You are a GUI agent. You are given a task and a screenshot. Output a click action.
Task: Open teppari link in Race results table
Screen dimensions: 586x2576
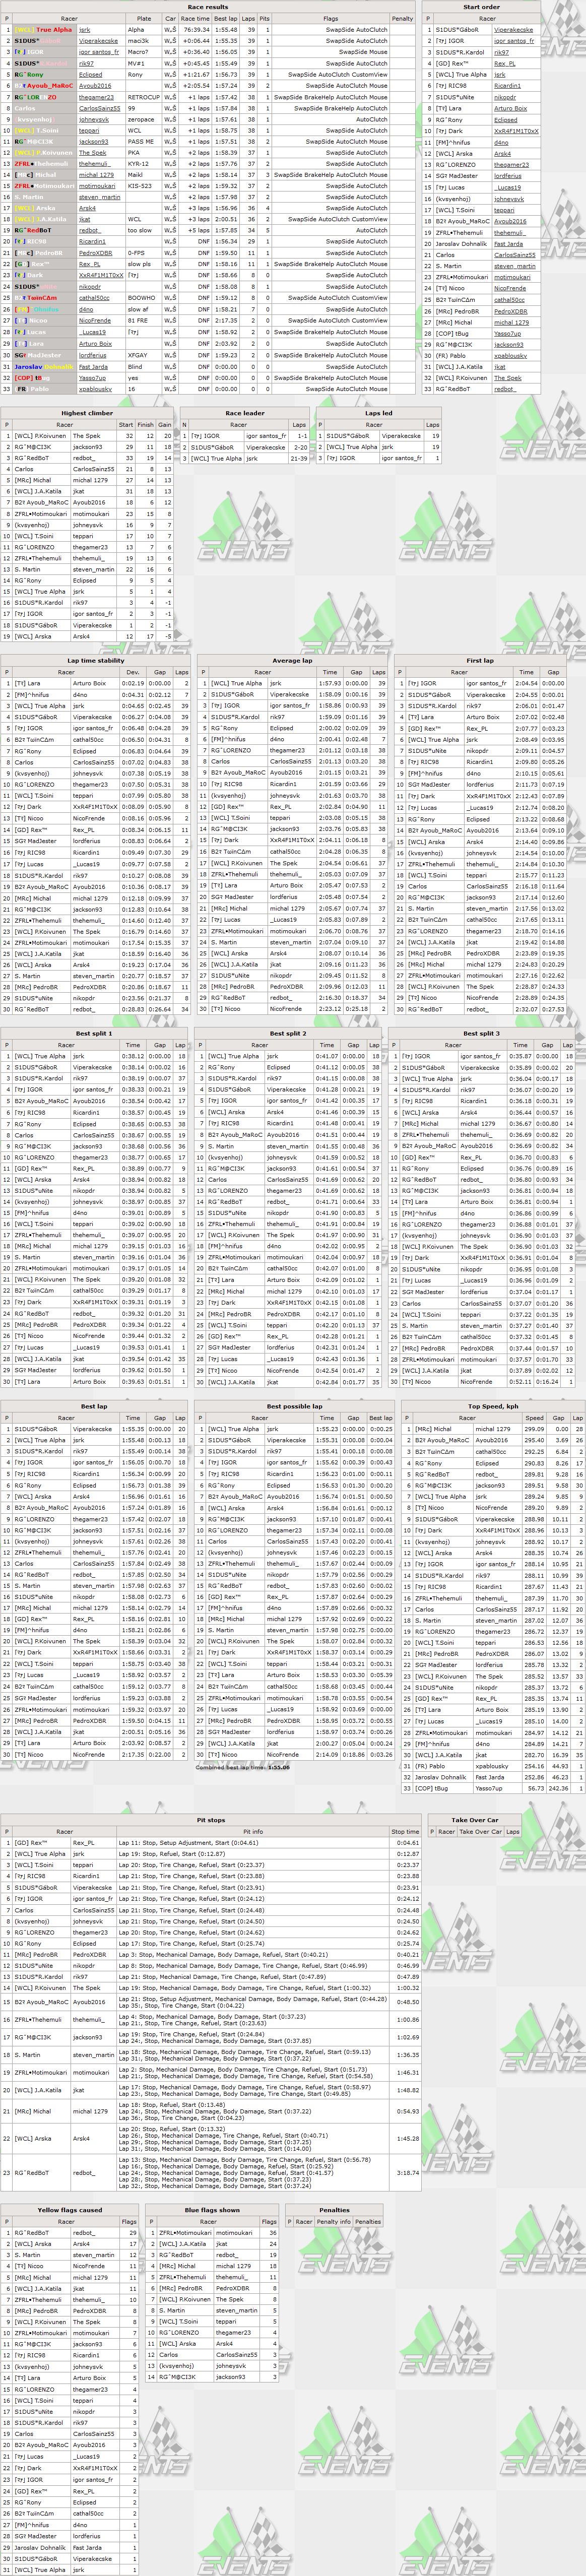click(89, 131)
